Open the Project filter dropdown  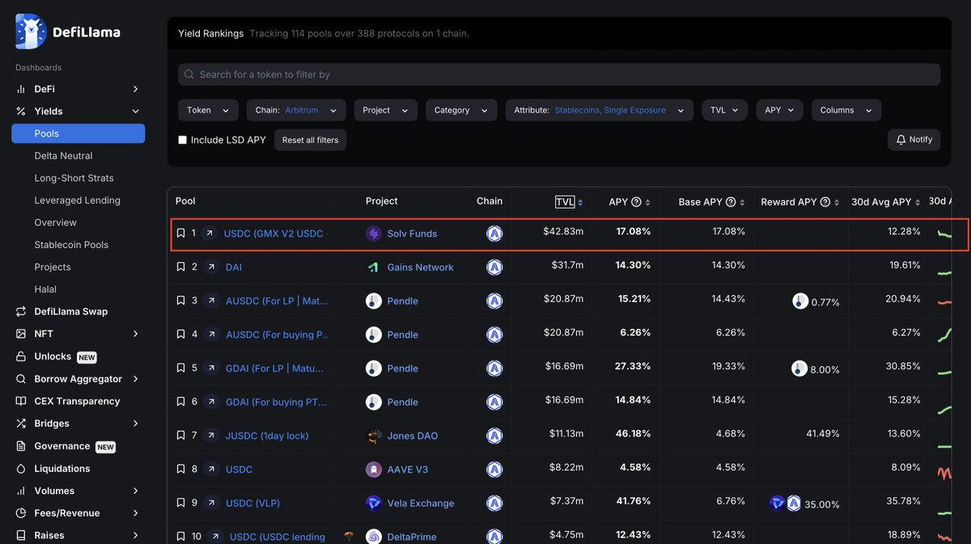(385, 110)
